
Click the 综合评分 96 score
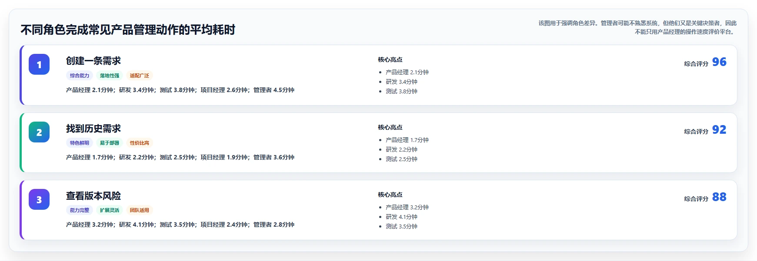[x=705, y=62]
